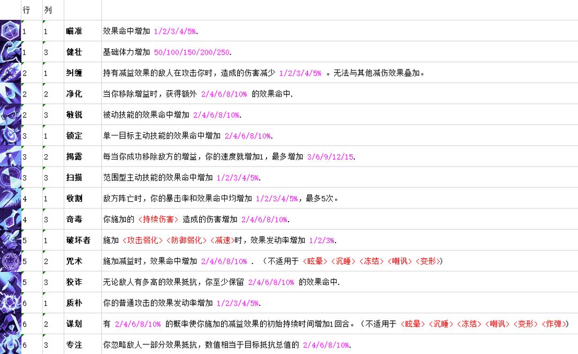578x354 pixels.
Task: Select the skill icon in the 纠缠 row
Action: coord(10,73)
